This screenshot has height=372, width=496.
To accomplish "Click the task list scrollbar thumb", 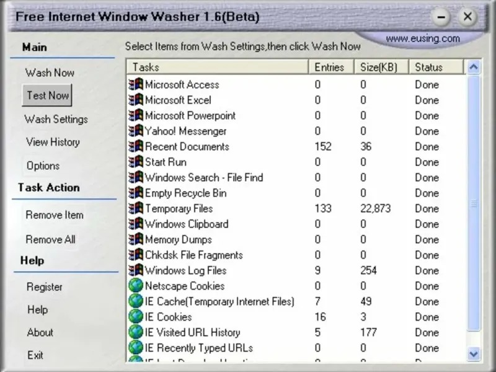I will click(x=474, y=203).
